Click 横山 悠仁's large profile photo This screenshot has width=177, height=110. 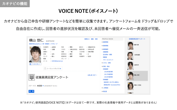coord(35,54)
